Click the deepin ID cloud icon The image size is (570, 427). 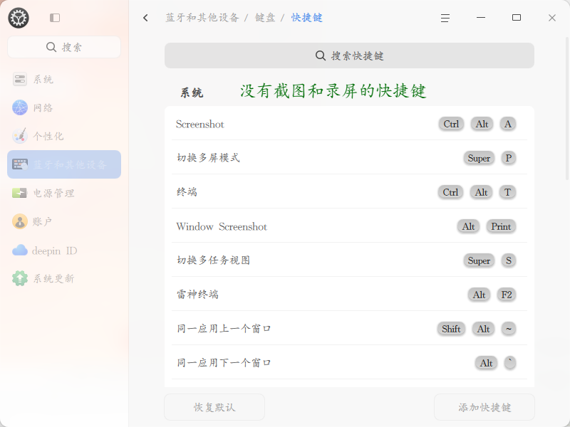point(20,251)
